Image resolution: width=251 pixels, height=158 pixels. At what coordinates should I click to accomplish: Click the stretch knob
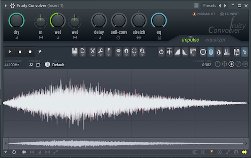point(139,20)
